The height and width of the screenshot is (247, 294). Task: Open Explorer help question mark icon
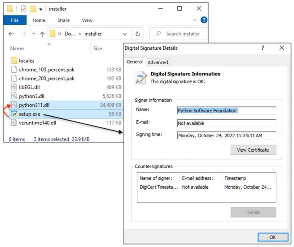pyautogui.click(x=204, y=20)
